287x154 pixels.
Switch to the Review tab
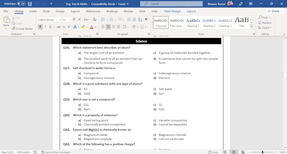(x=128, y=11)
